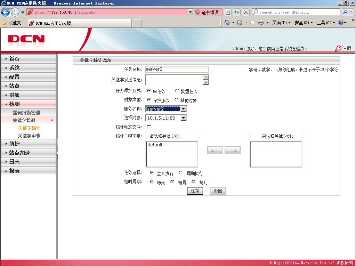Expand the 首页 sidebar menu
Screen dimensions: 356x267
[x=29, y=59]
